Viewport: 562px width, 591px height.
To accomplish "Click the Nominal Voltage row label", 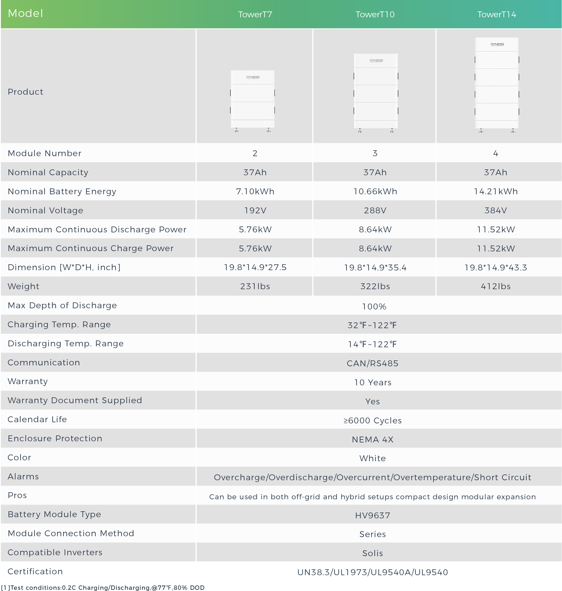I will point(46,210).
